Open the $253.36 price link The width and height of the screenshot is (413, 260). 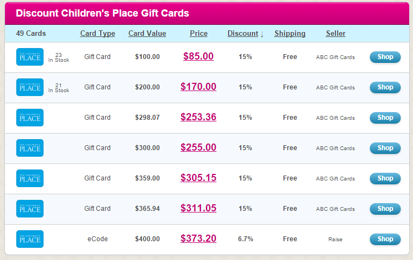point(198,117)
